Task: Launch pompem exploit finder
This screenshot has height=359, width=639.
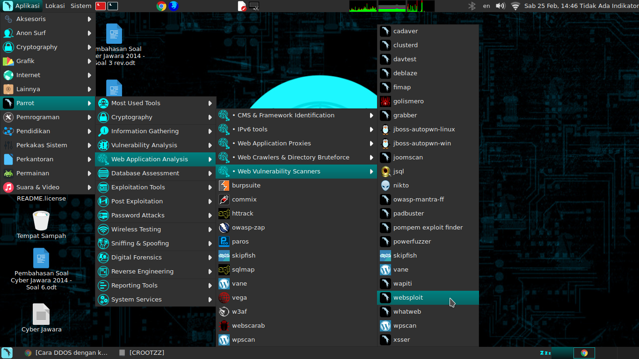Action: [428, 228]
